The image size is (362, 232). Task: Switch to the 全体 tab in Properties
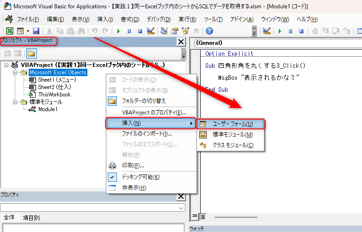9,217
